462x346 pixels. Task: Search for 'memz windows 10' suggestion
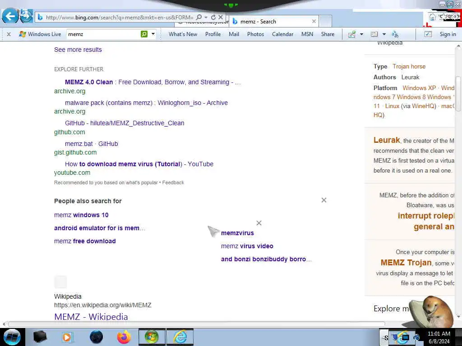(x=81, y=215)
